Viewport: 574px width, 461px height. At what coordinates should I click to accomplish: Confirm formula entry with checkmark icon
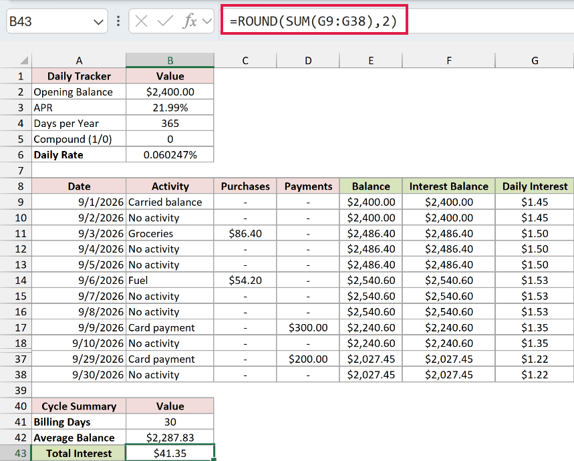165,21
